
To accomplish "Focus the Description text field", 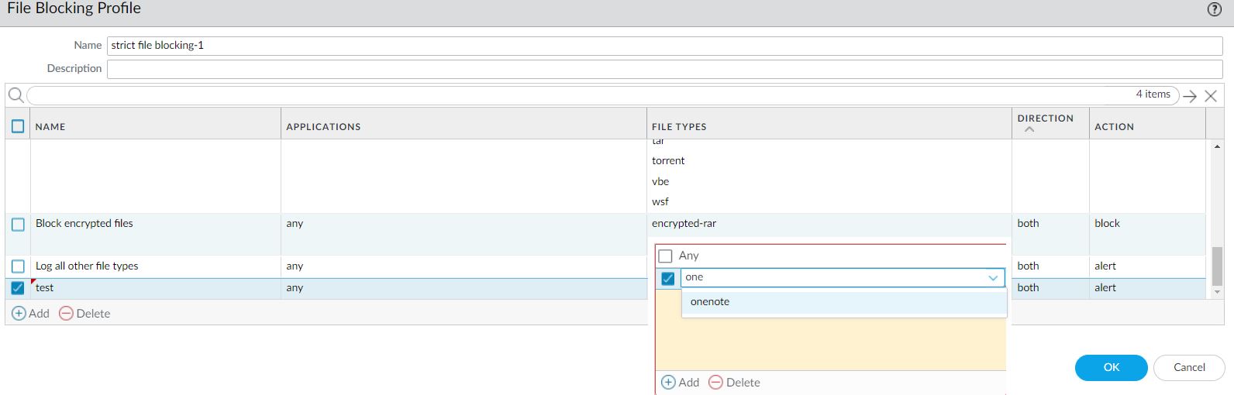I will [664, 69].
